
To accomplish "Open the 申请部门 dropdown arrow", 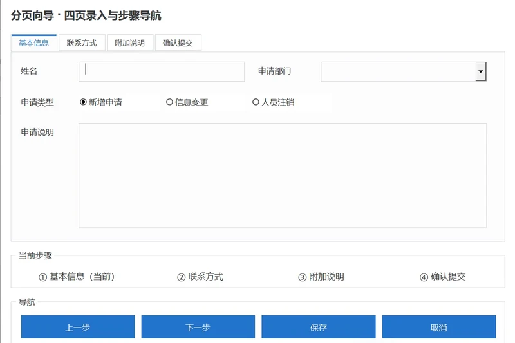I will 480,71.
